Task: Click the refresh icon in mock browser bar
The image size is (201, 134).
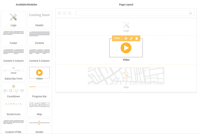Action: coord(190,13)
